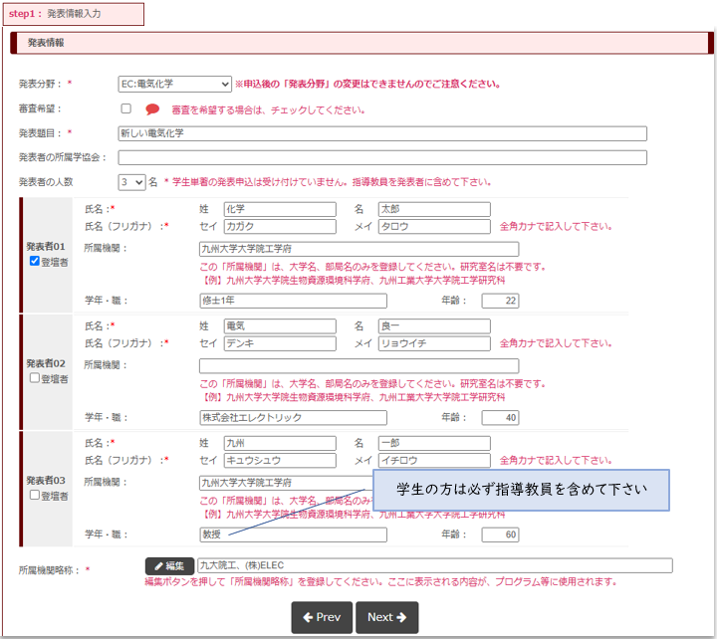
Task: Check 登壇者 for 発表者03
Action: [35, 495]
